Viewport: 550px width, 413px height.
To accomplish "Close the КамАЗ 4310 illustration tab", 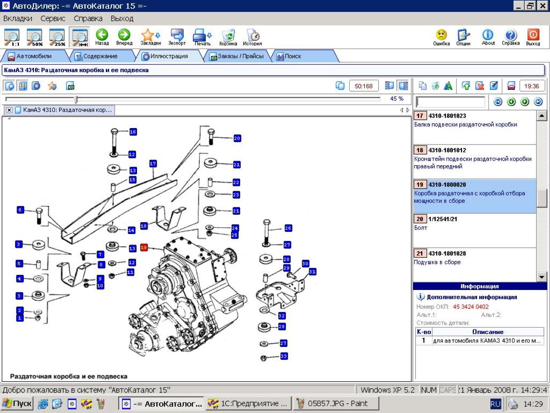I will [x=9, y=110].
